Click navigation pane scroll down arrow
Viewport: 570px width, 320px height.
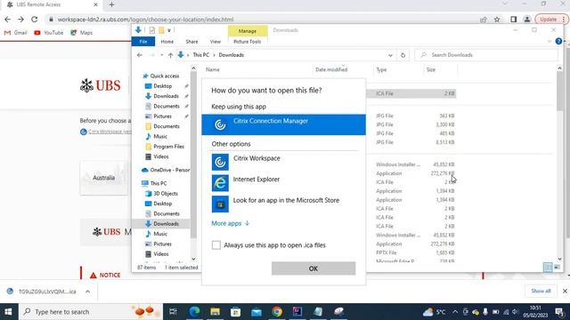coord(193,259)
